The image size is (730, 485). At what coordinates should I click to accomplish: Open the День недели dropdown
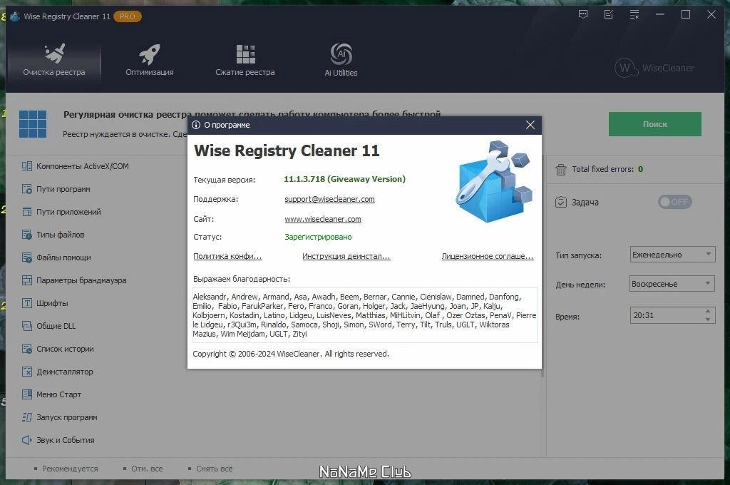(672, 284)
